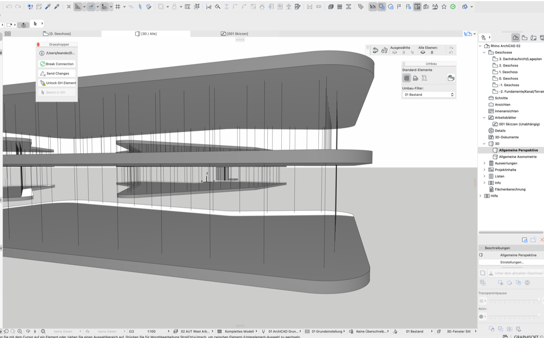Select Allgemeine Axonometrie in Navigator
The image size is (544, 338).
(x=518, y=156)
